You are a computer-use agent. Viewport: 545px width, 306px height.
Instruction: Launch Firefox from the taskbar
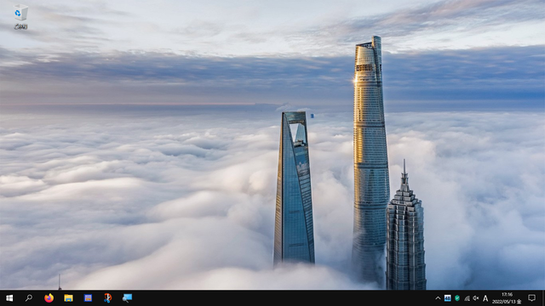coord(49,298)
